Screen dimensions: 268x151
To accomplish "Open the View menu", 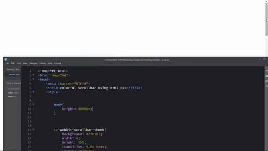I will 25,63.
